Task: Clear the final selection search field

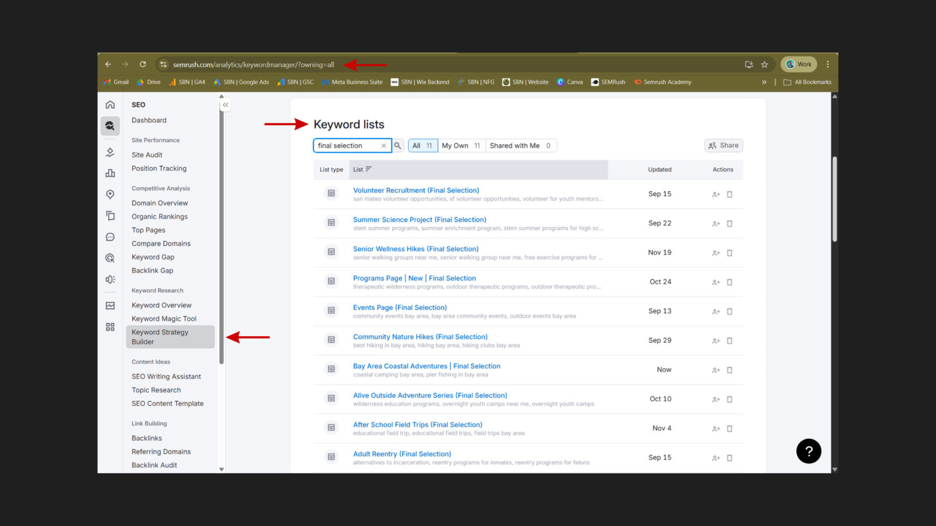Action: tap(384, 145)
